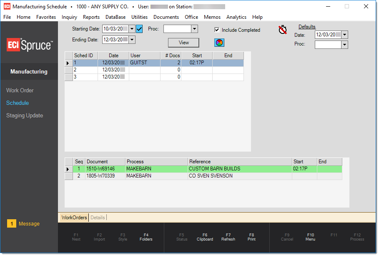Click the Process column header in lower grid
The width and height of the screenshot is (379, 256).
coord(157,162)
